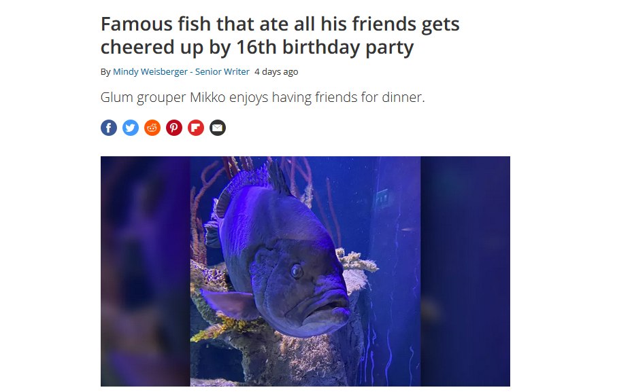Post the story to Reddit

point(152,128)
